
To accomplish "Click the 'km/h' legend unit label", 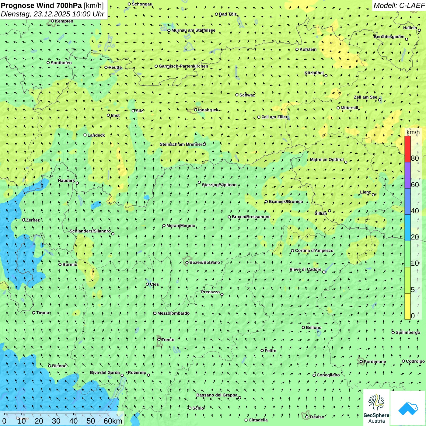I will click(413, 132).
